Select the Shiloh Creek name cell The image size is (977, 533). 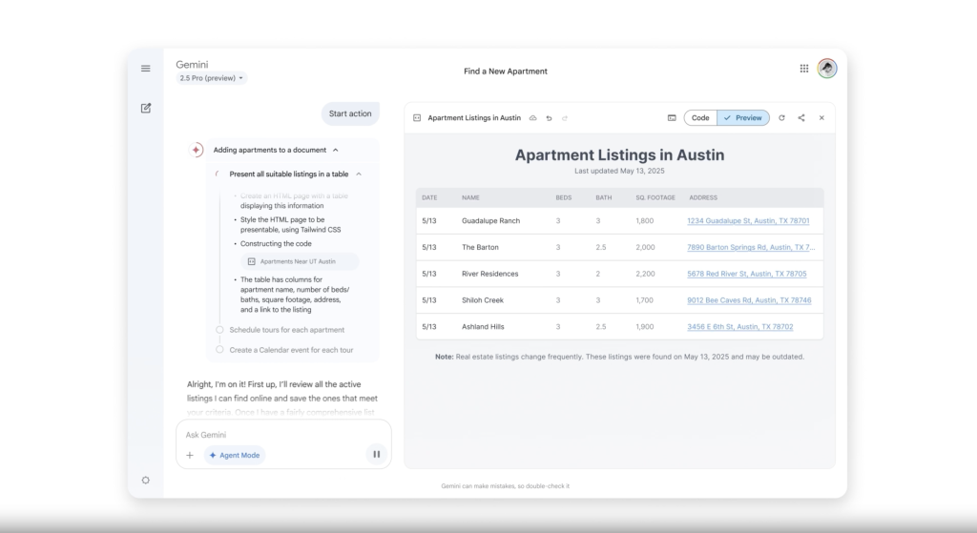click(x=482, y=300)
